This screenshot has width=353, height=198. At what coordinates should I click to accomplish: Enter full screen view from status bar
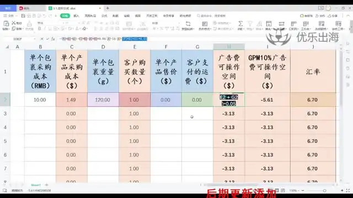(348, 191)
